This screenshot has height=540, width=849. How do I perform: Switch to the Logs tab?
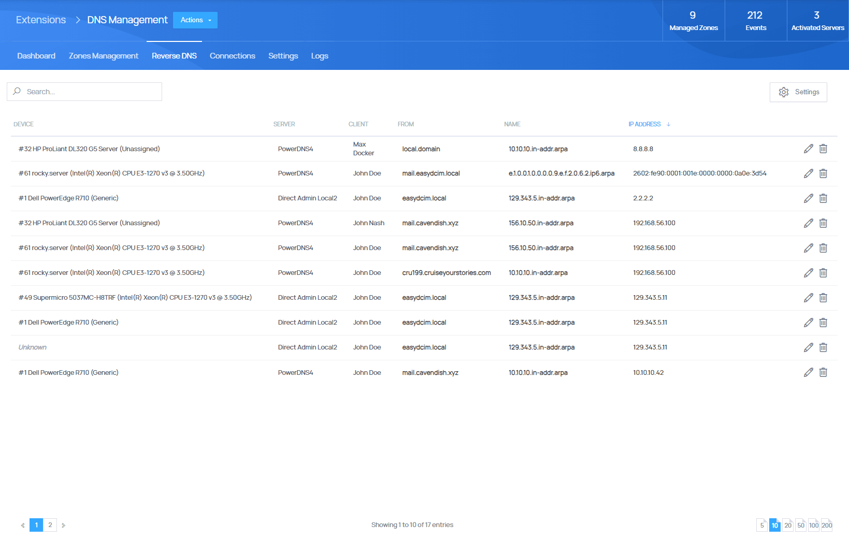(320, 56)
